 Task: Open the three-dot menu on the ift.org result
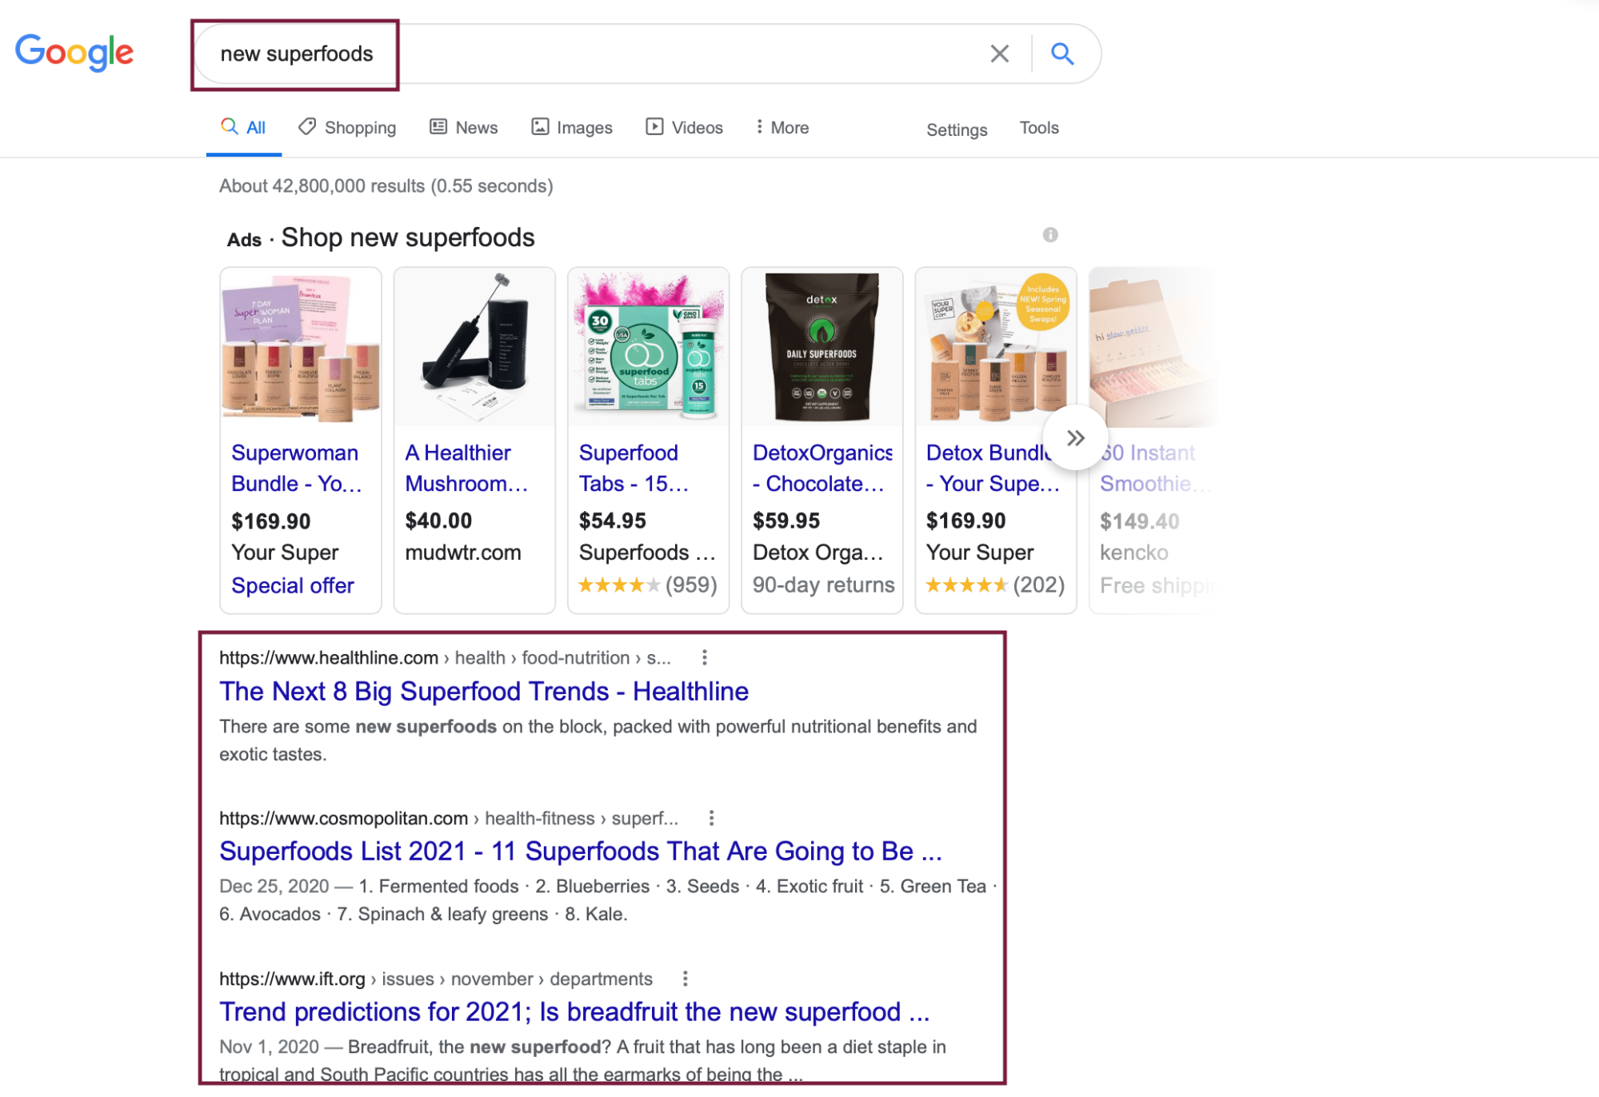coord(684,979)
